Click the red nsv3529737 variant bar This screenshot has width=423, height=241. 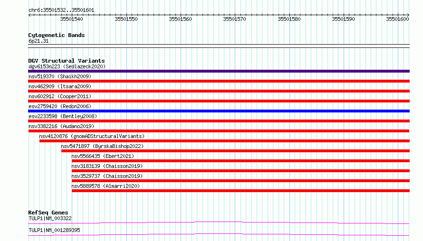coord(240,181)
